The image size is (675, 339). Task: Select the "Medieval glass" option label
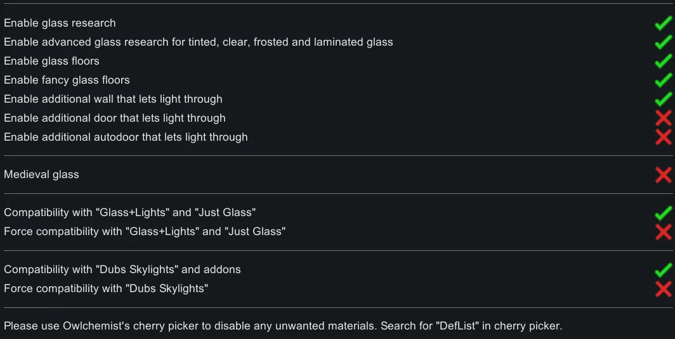click(x=41, y=175)
